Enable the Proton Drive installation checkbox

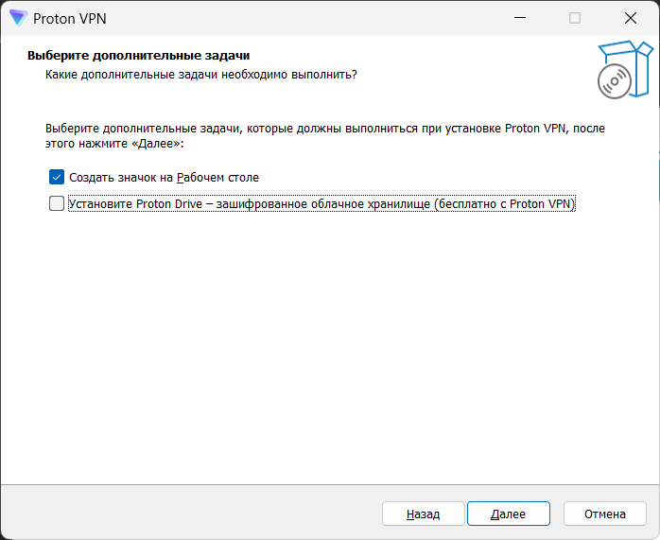tap(57, 203)
